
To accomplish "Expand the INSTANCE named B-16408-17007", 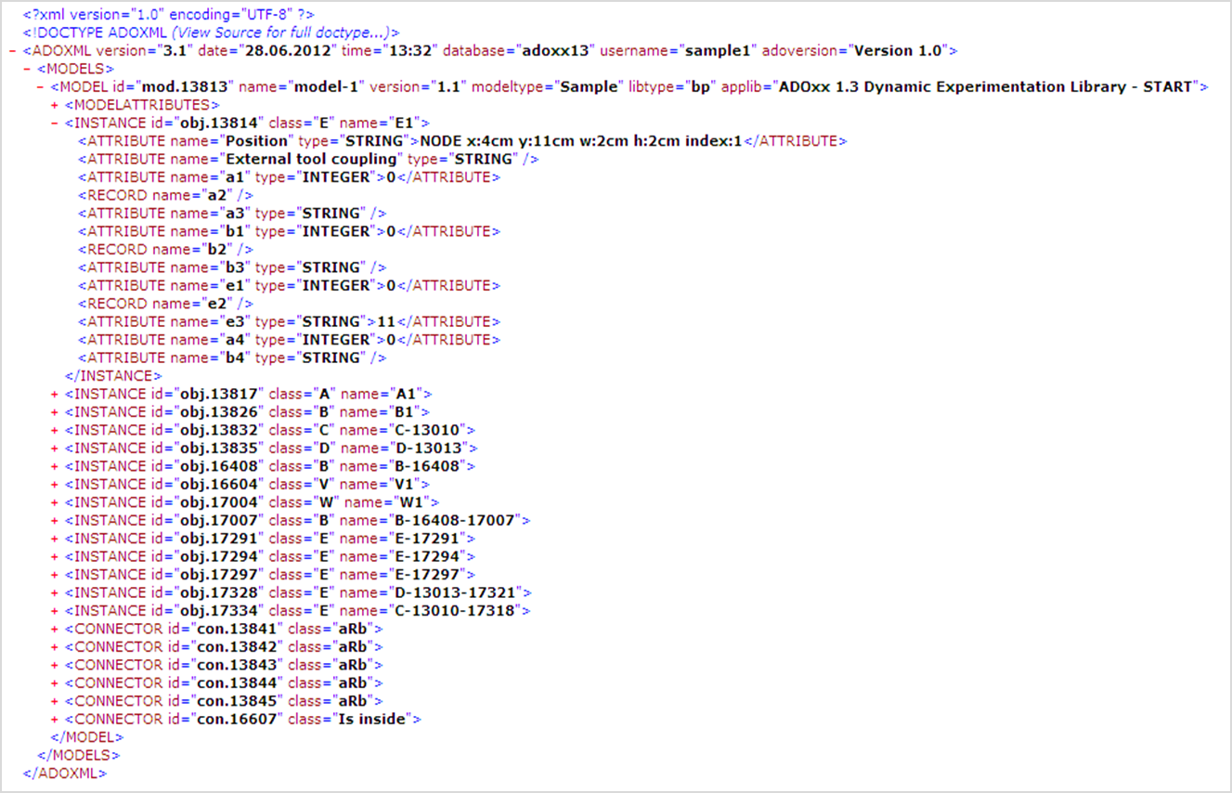I will point(52,520).
